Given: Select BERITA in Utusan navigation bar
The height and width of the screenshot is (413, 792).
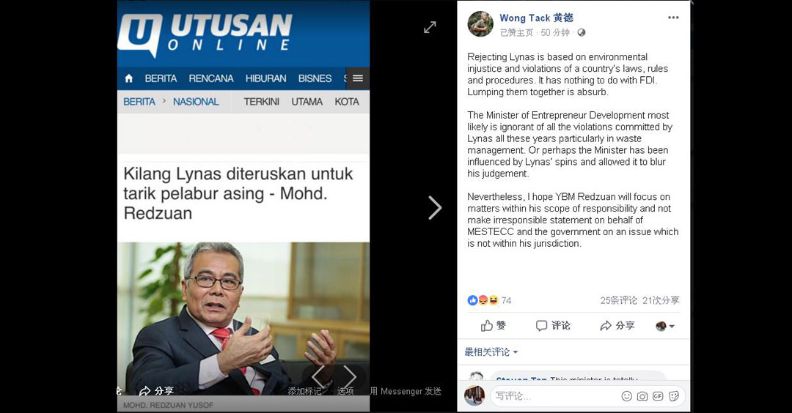Looking at the screenshot, I should [161, 78].
